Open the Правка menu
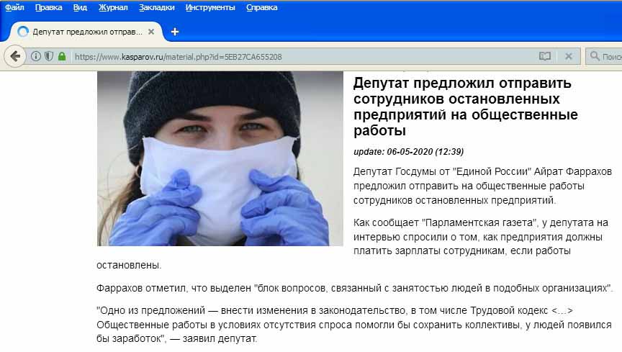The height and width of the screenshot is (352, 622). click(x=48, y=7)
